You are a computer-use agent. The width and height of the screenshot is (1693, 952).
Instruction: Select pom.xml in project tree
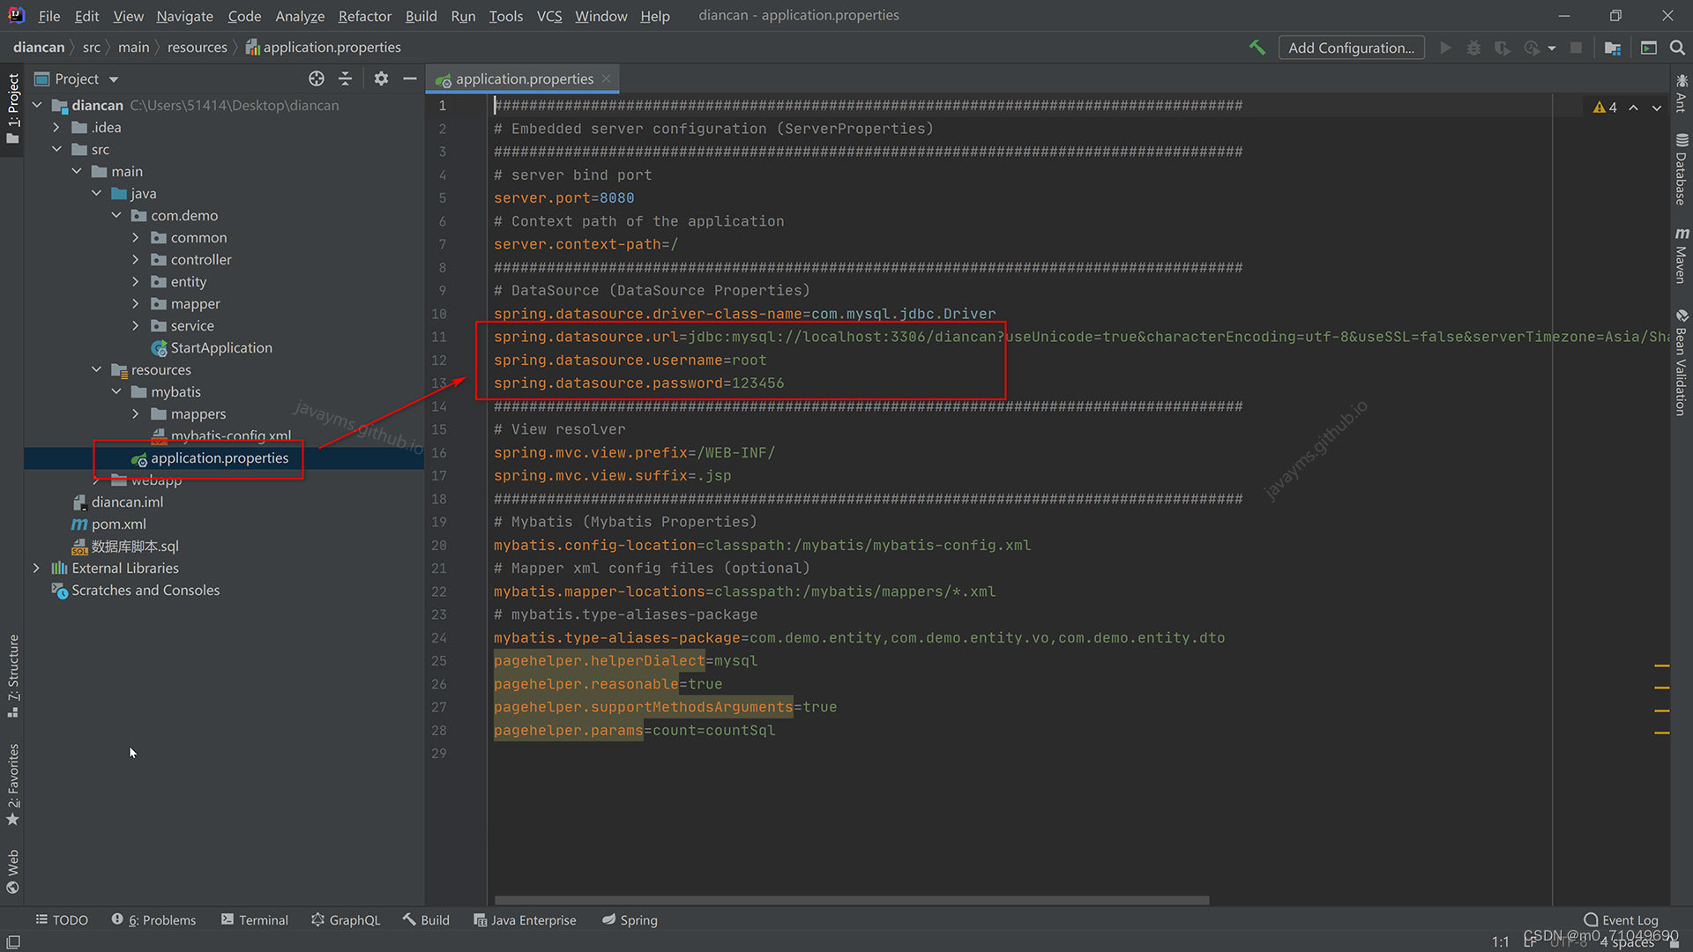pyautogui.click(x=118, y=524)
